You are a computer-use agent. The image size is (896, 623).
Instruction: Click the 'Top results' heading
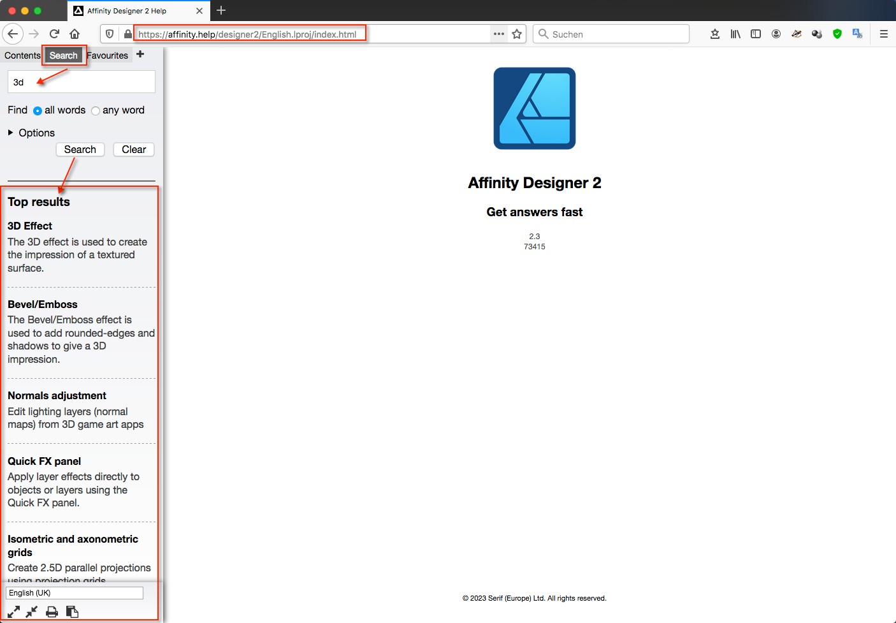pos(39,202)
